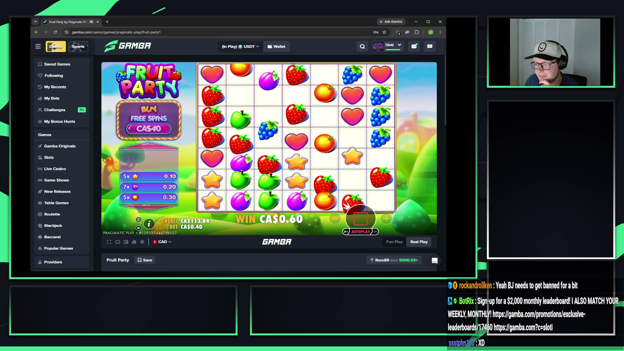
Task: Switch to the Casino section
Action: coord(56,46)
